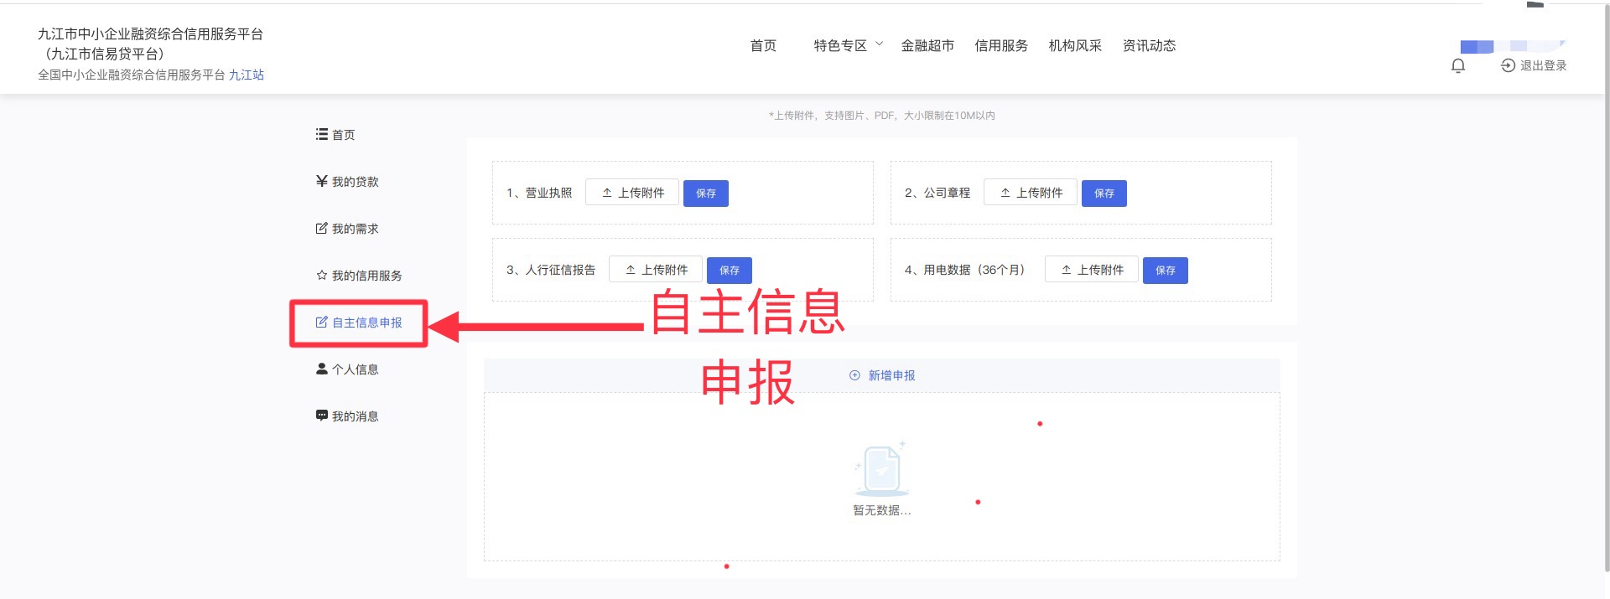
Task: Open 我的信用服务 in the sidebar
Action: pyautogui.click(x=359, y=276)
